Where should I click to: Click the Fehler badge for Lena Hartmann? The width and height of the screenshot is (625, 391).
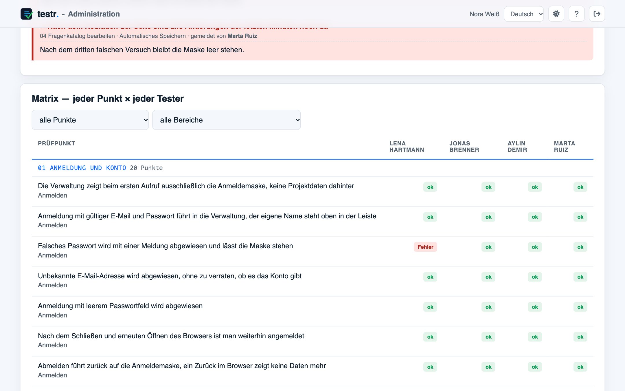coord(425,247)
